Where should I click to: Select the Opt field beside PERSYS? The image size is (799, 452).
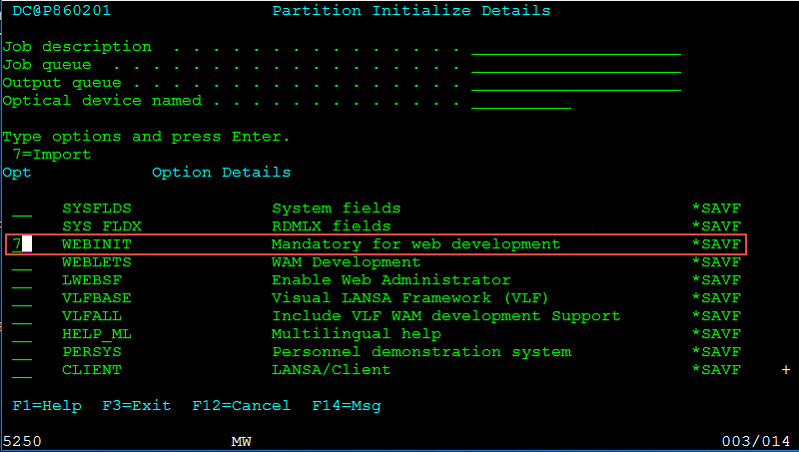click(22, 352)
